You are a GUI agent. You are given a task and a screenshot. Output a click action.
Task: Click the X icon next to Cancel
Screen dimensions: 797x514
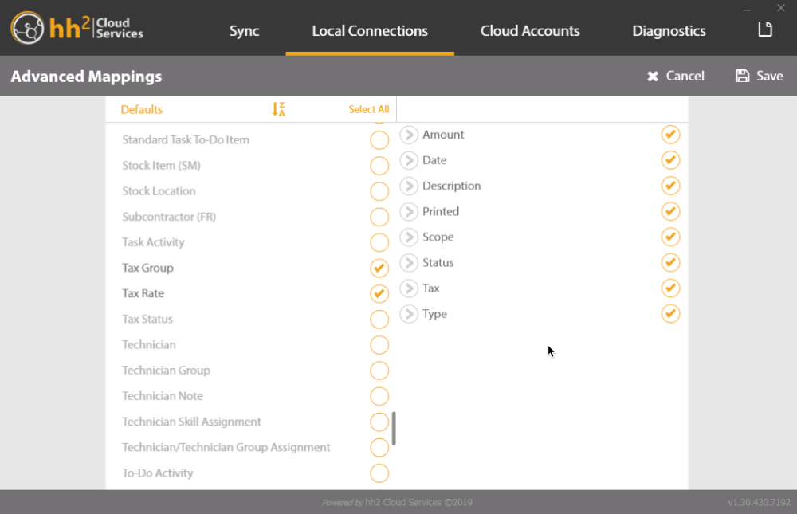[653, 77]
